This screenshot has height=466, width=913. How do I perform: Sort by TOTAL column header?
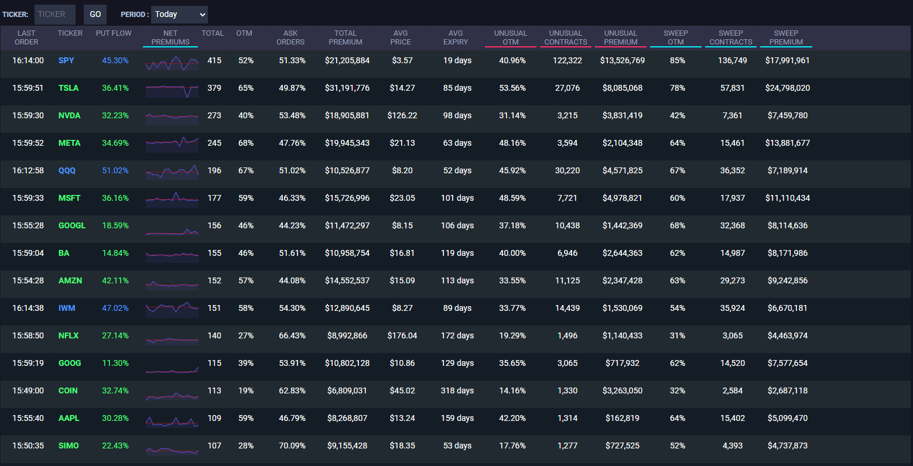tap(213, 33)
